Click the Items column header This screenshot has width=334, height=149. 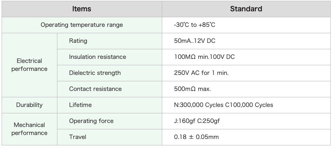(82, 9)
